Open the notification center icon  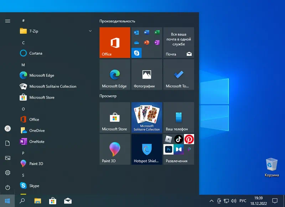pos(275,201)
